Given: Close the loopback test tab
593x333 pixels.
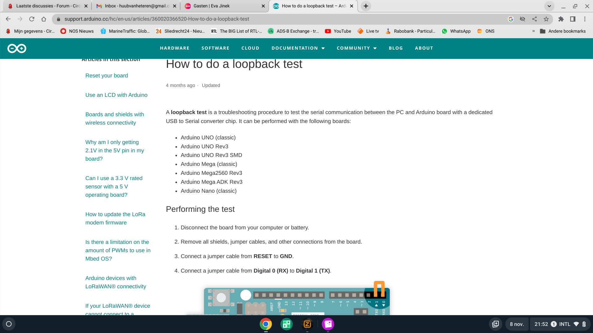Looking at the screenshot, I should pyautogui.click(x=351, y=6).
